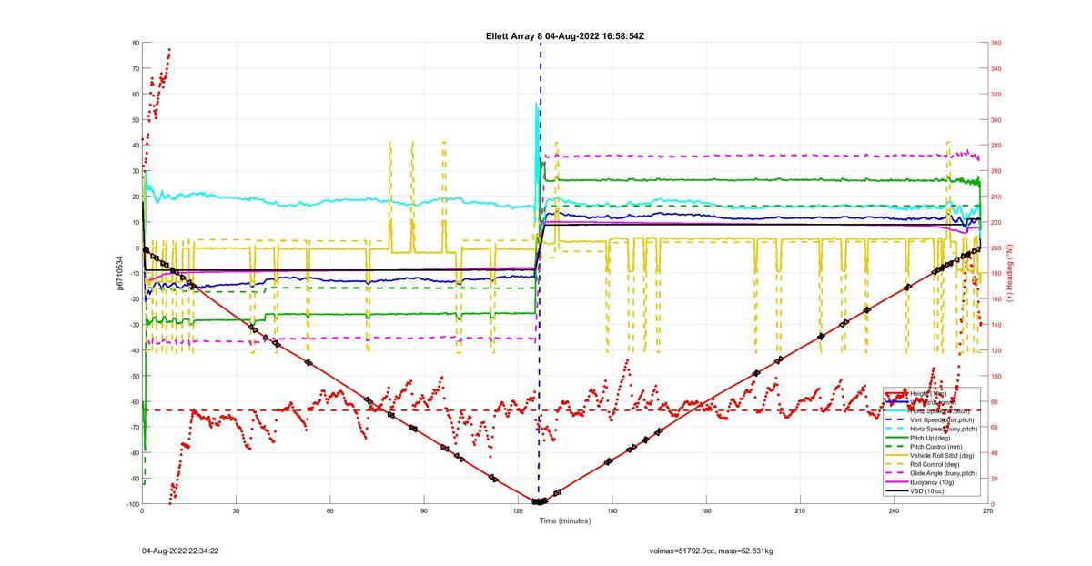
Task: Select 'Pitch Up (deg)' legend entry
Action: (930, 438)
